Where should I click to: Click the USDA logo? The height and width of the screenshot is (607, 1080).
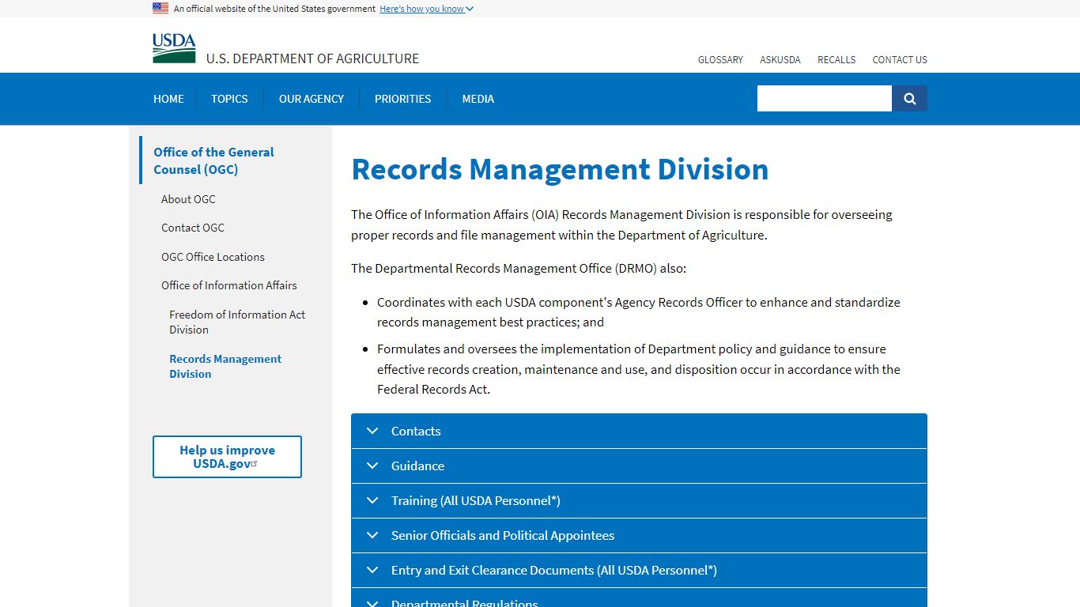tap(174, 48)
